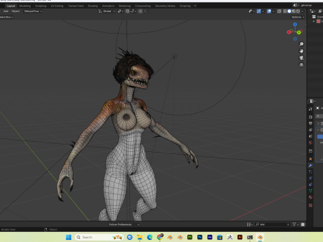This screenshot has height=242, width=323.
Task: Open the Texture Paint workspace tab
Action: click(75, 6)
